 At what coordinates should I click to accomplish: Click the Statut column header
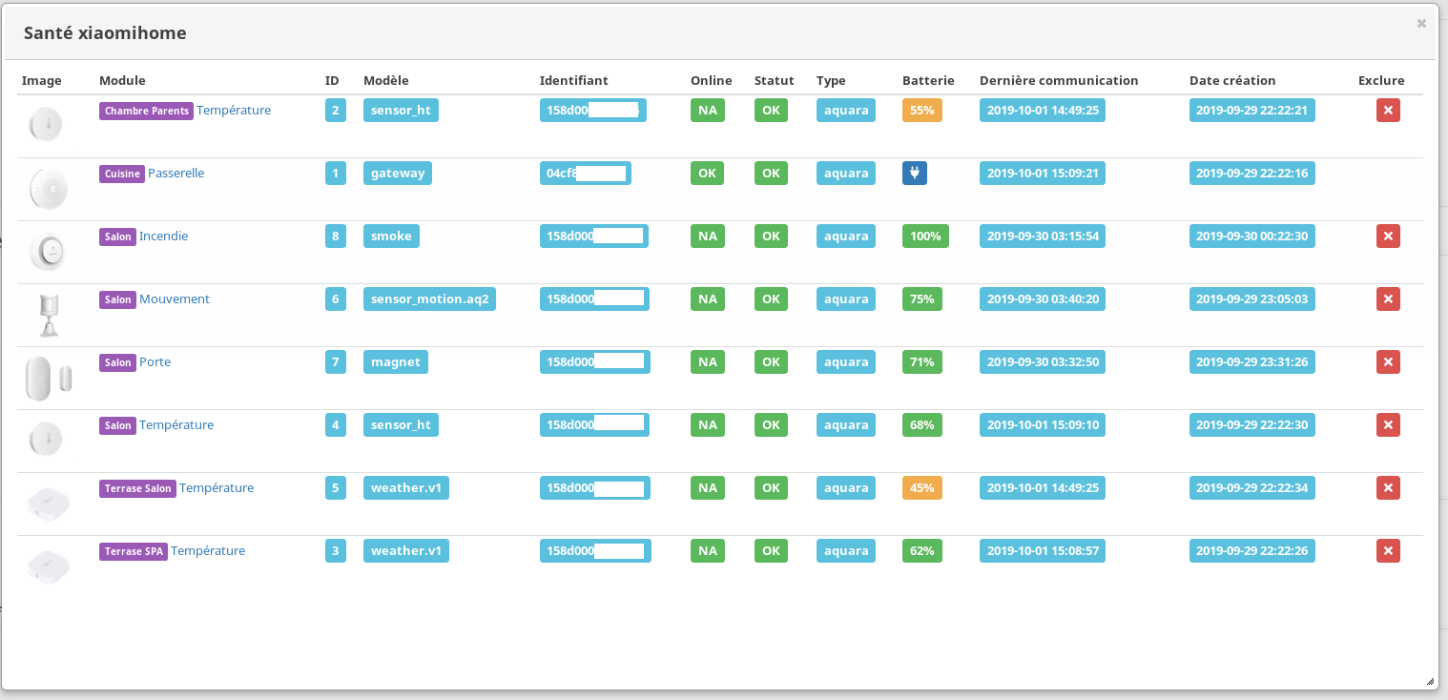click(774, 81)
